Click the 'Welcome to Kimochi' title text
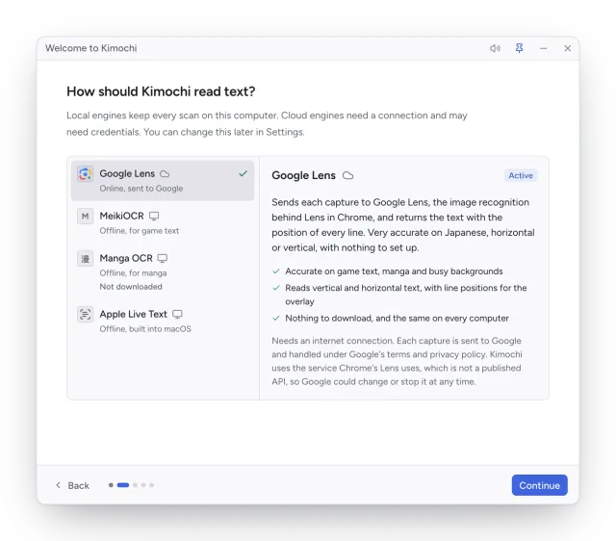616x541 pixels. pos(91,48)
